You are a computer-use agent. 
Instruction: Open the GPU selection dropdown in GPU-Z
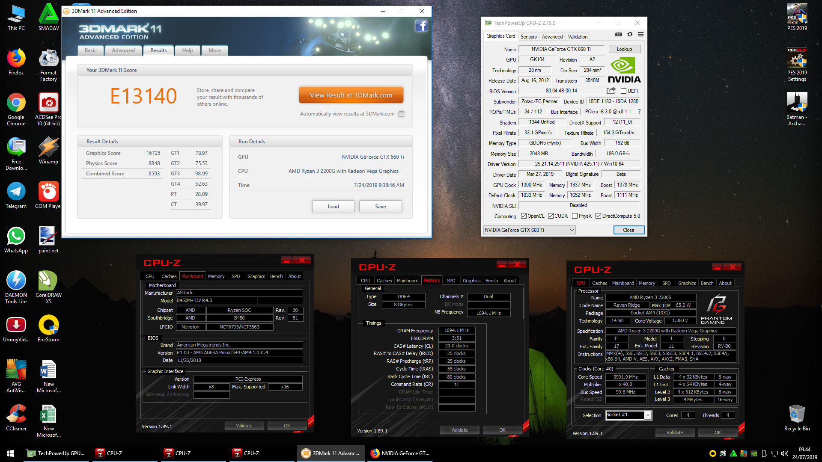pyautogui.click(x=529, y=230)
